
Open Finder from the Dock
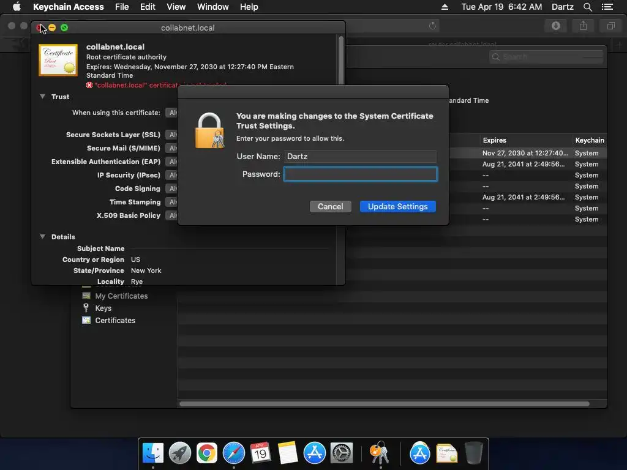[x=152, y=453]
